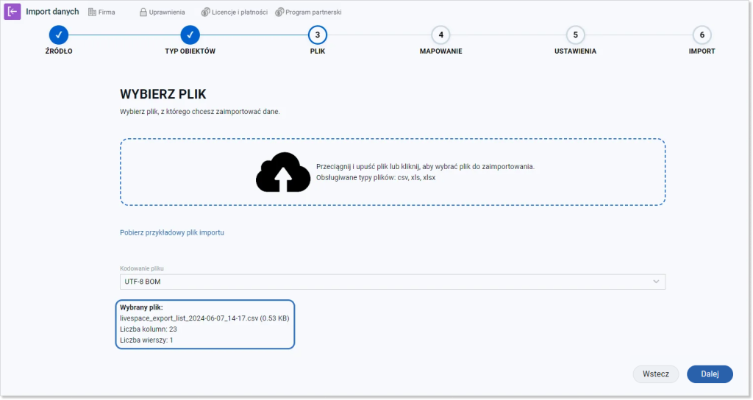This screenshot has width=753, height=400.
Task: Click the file drop zone text to choose a file
Action: 425,167
